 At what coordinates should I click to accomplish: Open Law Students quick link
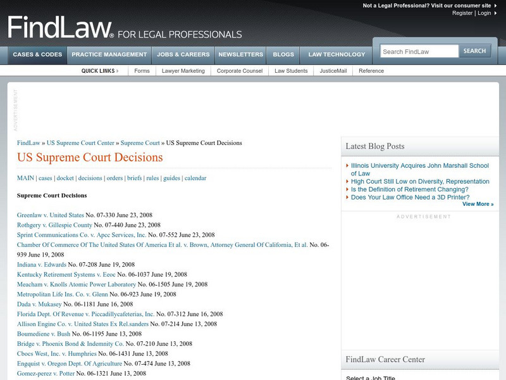coord(291,71)
